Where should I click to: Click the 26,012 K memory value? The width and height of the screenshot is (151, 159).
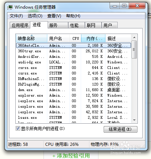[94, 51]
